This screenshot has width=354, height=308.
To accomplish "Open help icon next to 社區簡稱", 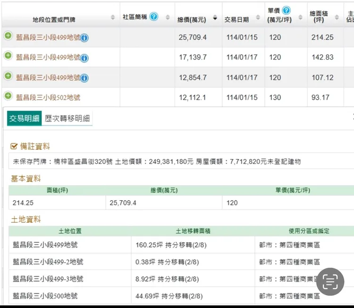I will [154, 17].
